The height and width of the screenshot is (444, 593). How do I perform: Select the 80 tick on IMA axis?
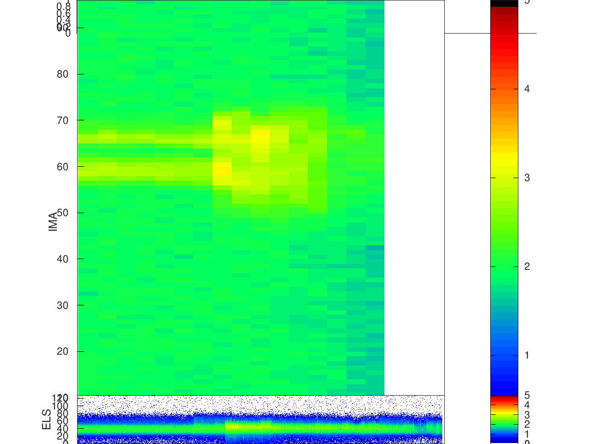tap(63, 74)
